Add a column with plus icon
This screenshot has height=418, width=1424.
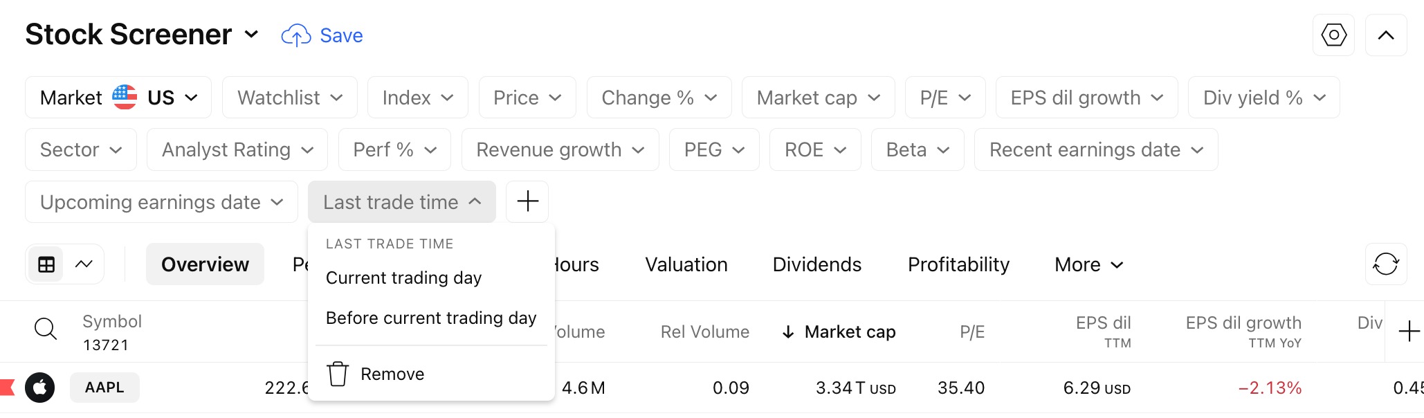tap(1409, 331)
